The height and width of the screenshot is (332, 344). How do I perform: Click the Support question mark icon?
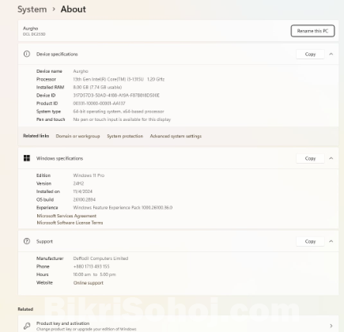[27, 241]
